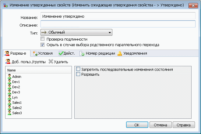The height and width of the screenshot is (134, 201).
Task: Click the Lyn user icon
Action: click(x=9, y=97)
